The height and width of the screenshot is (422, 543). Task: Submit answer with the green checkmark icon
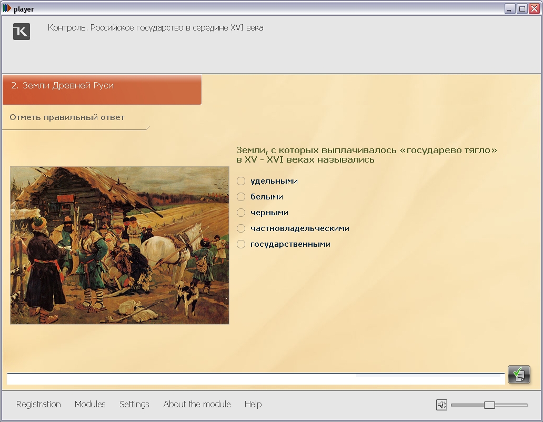point(518,374)
